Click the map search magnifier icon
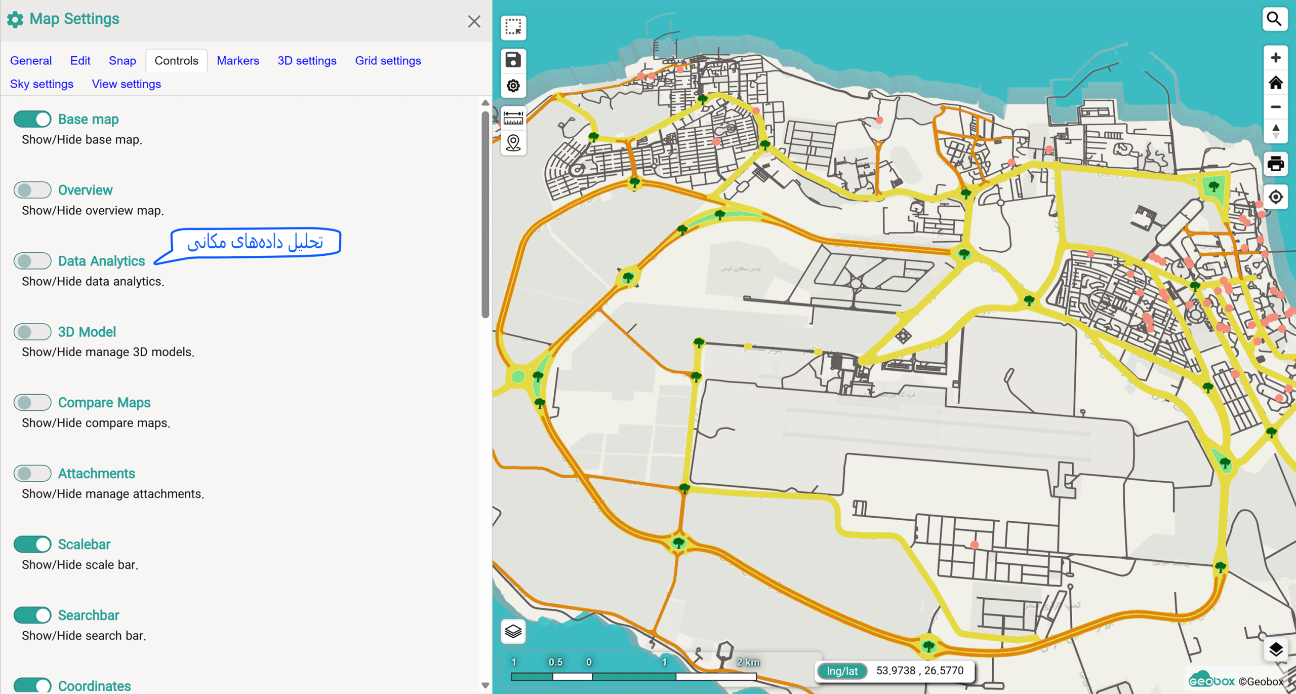The image size is (1296, 694). pos(1274,19)
